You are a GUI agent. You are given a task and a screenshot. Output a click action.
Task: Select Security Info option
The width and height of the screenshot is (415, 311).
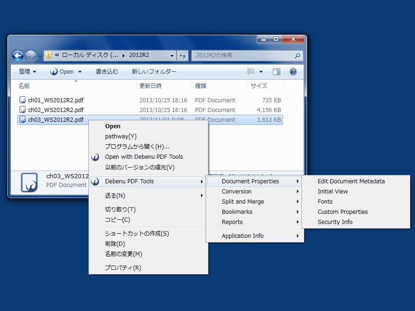pos(356,222)
